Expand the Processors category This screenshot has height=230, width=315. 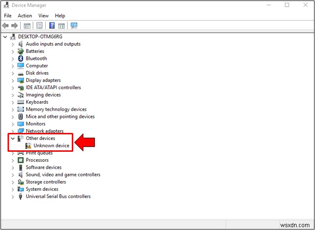click(x=13, y=160)
